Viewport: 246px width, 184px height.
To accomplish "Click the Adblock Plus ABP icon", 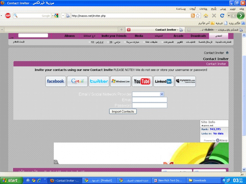I will click(8, 15).
